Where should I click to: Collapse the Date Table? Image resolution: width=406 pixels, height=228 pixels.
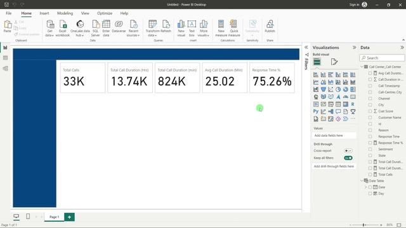coord(362,180)
